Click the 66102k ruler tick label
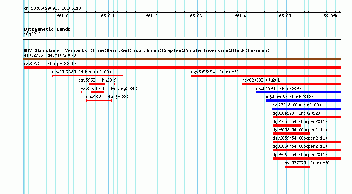Screen dimensions: 352x194 coord(153,16)
